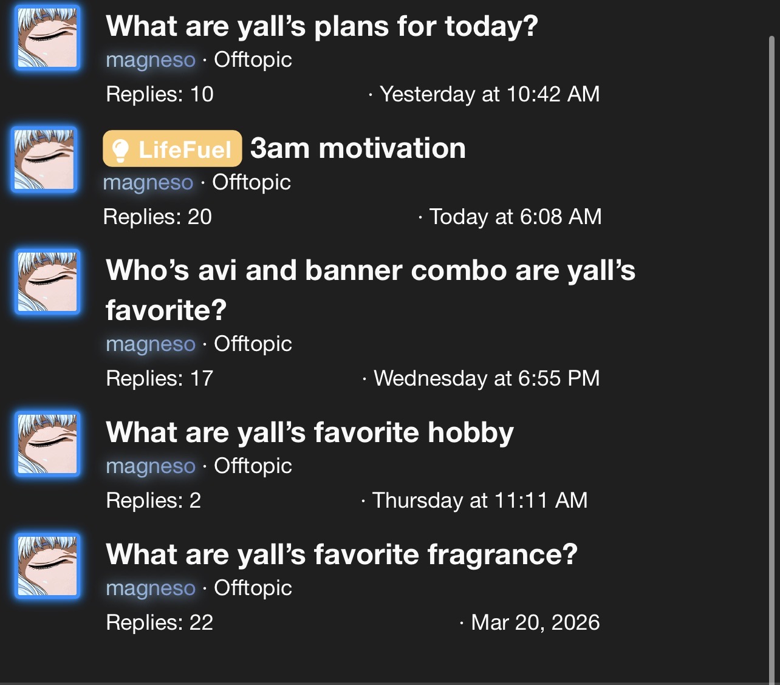Open "What are yall's favorite hobby" thread

(x=309, y=432)
